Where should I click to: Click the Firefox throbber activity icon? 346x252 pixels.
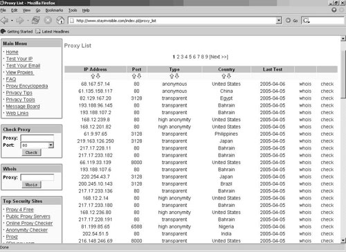(334, 10)
